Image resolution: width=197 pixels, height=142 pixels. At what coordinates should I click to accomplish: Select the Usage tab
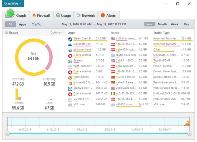pyautogui.click(x=64, y=15)
